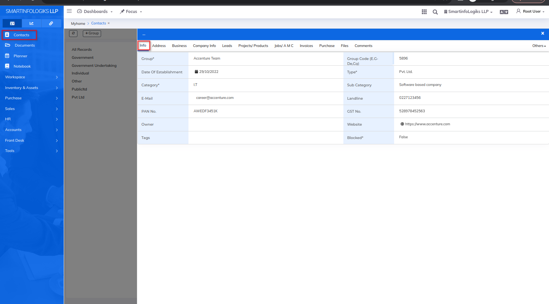Viewport: 549px width, 304px height.
Task: Click the search magnifier icon
Action: [x=435, y=12]
